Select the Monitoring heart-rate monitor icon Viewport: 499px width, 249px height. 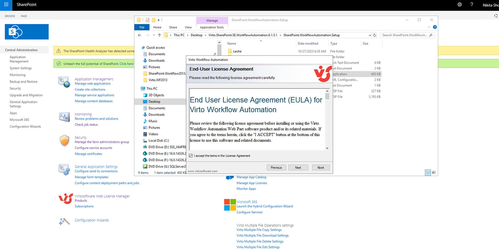click(x=64, y=117)
